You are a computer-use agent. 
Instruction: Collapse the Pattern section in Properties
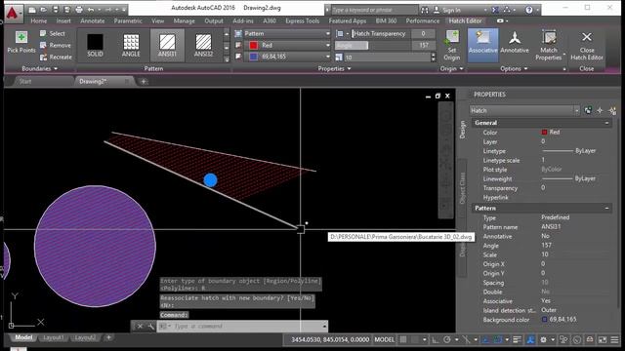(x=606, y=208)
